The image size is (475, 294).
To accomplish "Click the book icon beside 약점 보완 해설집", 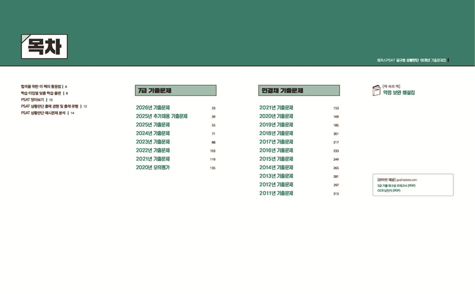I will 376,90.
